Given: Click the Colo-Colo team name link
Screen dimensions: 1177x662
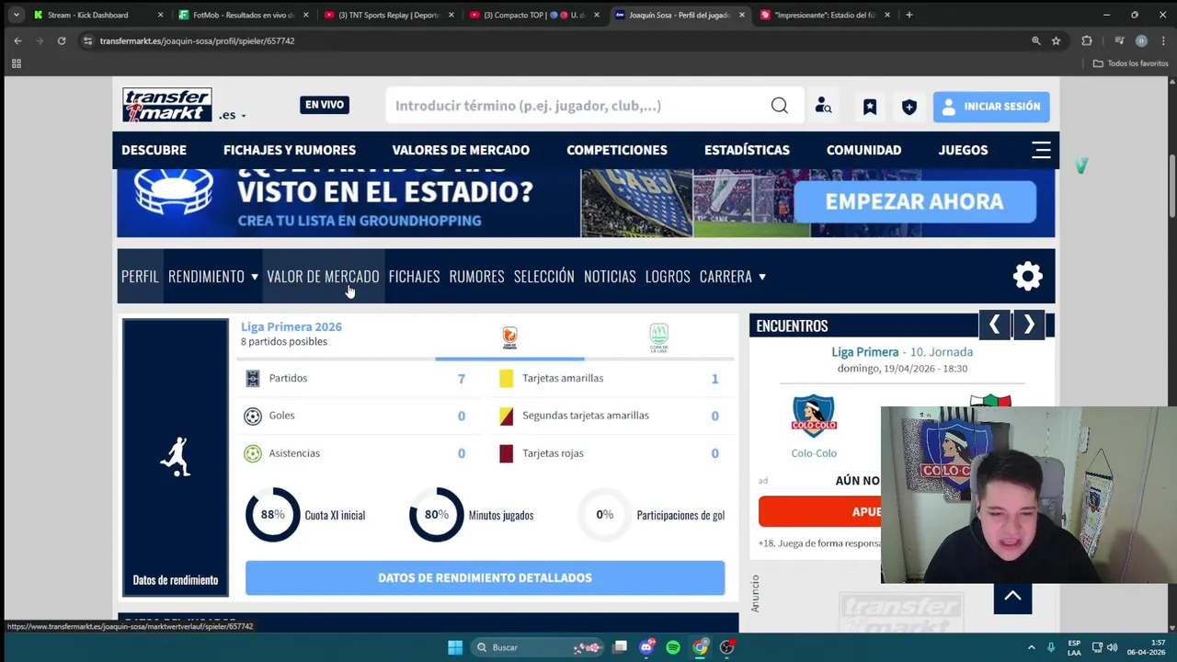Looking at the screenshot, I should click(x=814, y=453).
